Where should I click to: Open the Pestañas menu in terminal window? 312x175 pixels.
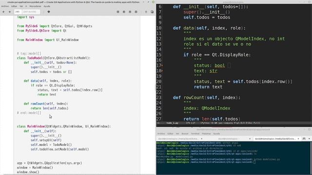point(206,134)
